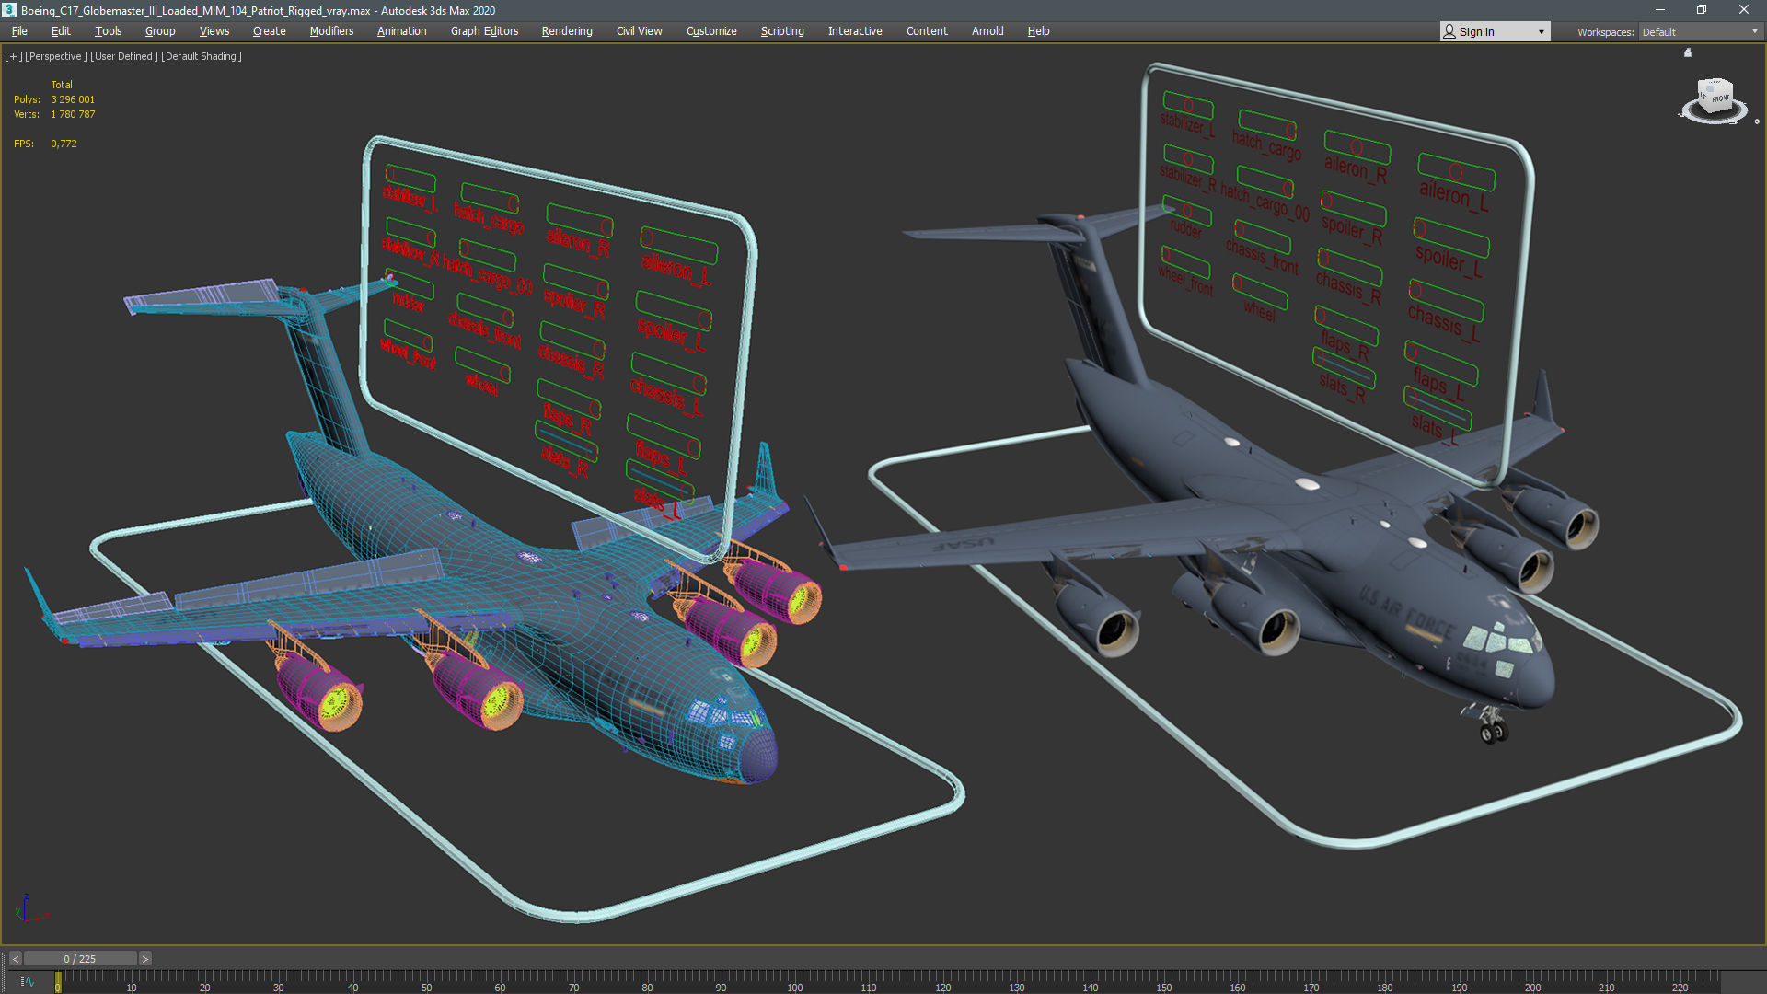Image resolution: width=1767 pixels, height=994 pixels.
Task: Open the File menu
Action: point(19,31)
